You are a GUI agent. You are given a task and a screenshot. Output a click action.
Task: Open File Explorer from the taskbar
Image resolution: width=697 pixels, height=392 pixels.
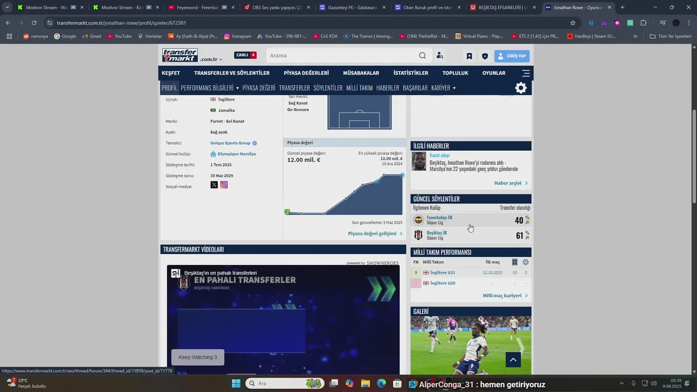click(x=365, y=383)
